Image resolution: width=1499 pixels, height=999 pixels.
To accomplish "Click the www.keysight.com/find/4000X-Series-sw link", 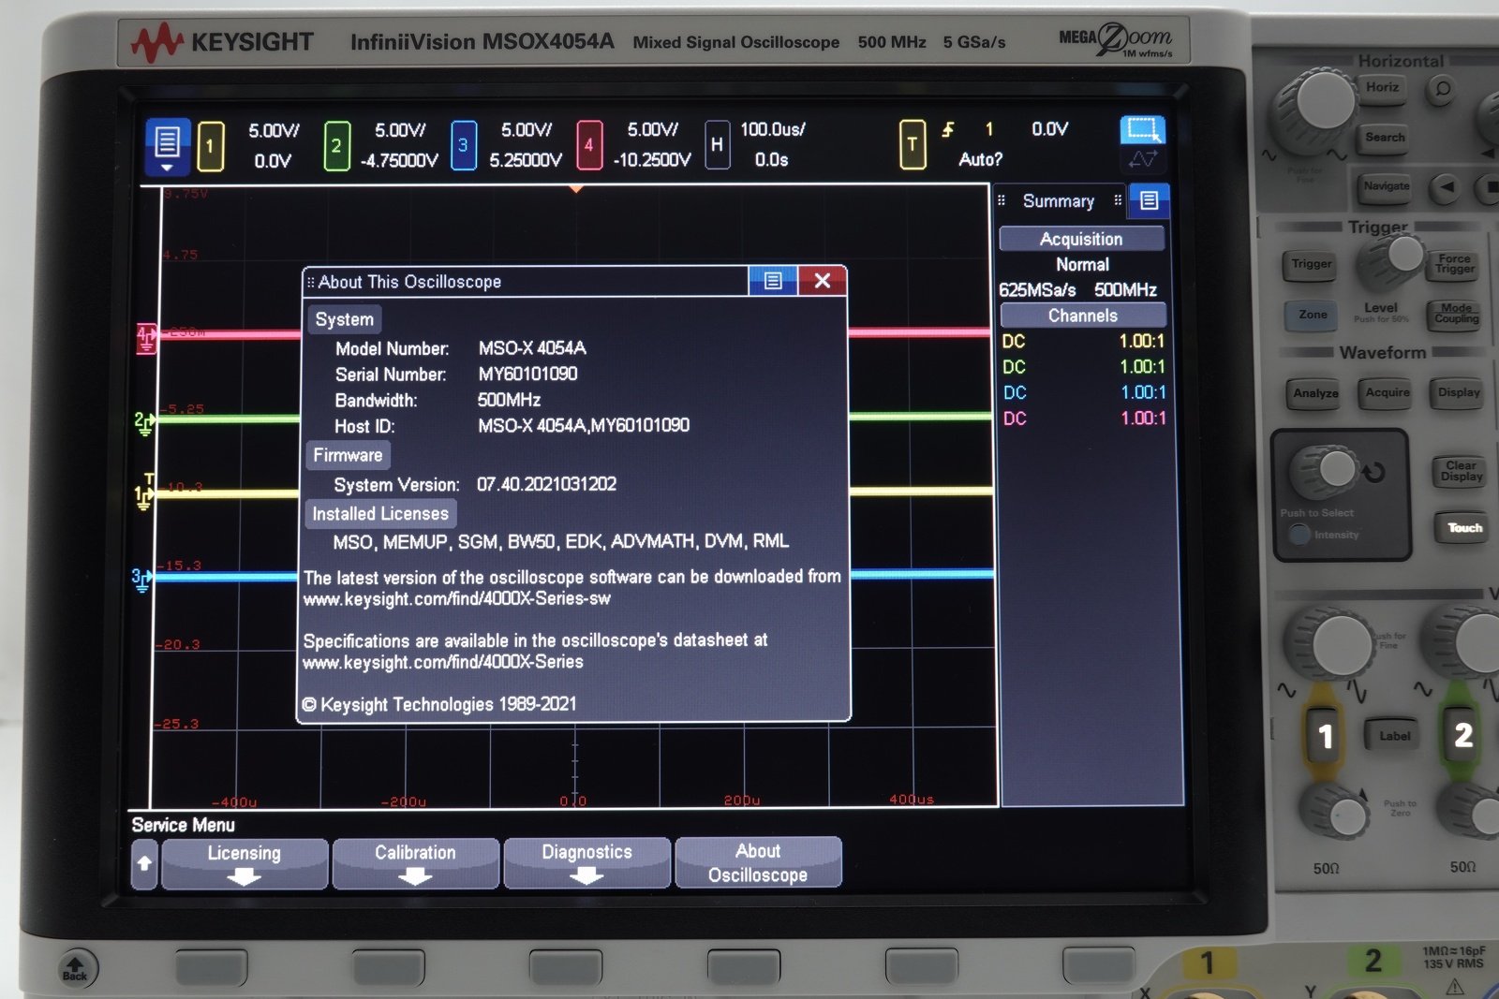I will 456,598.
